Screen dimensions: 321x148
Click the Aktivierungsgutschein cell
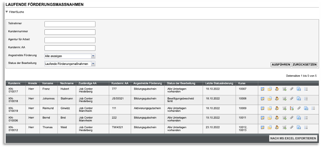tap(147, 108)
